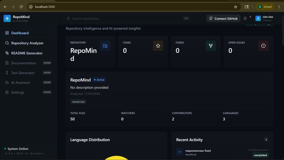Click the Forks card fork icon
The width and height of the screenshot is (284, 160).
coord(211,46)
